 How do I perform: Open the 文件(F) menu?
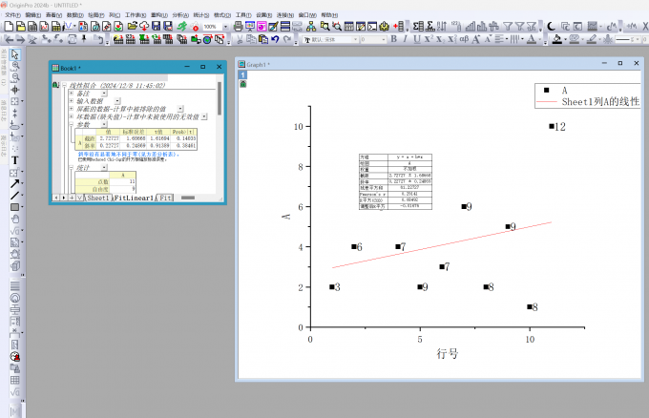[x=12, y=15]
